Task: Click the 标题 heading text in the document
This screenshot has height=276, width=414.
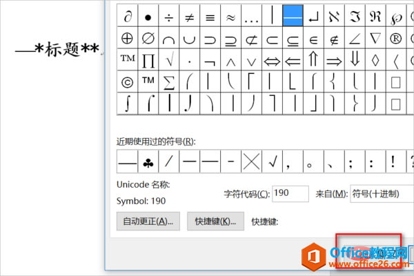Action: click(62, 50)
